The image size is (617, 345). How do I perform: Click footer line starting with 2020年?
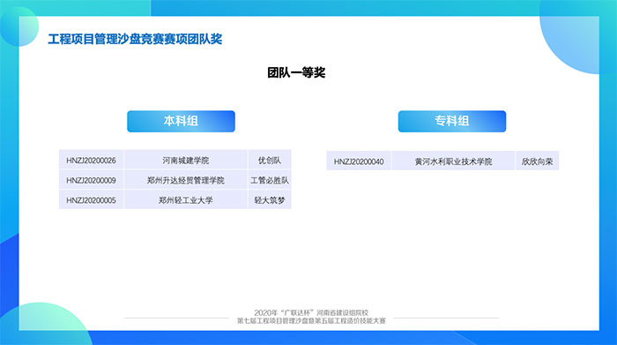[x=311, y=312]
